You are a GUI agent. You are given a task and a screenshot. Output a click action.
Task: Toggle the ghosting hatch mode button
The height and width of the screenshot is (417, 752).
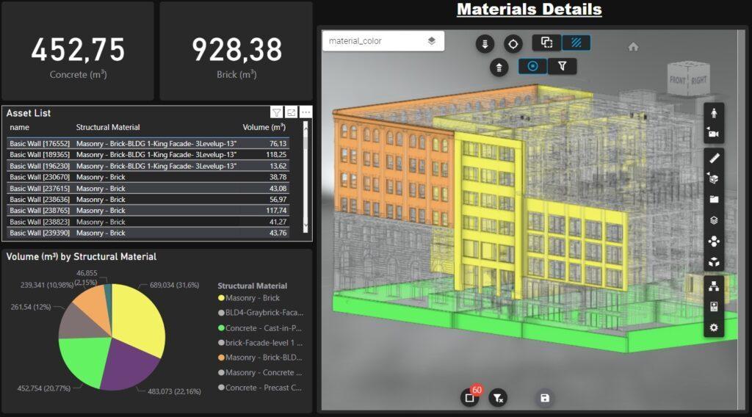click(576, 43)
